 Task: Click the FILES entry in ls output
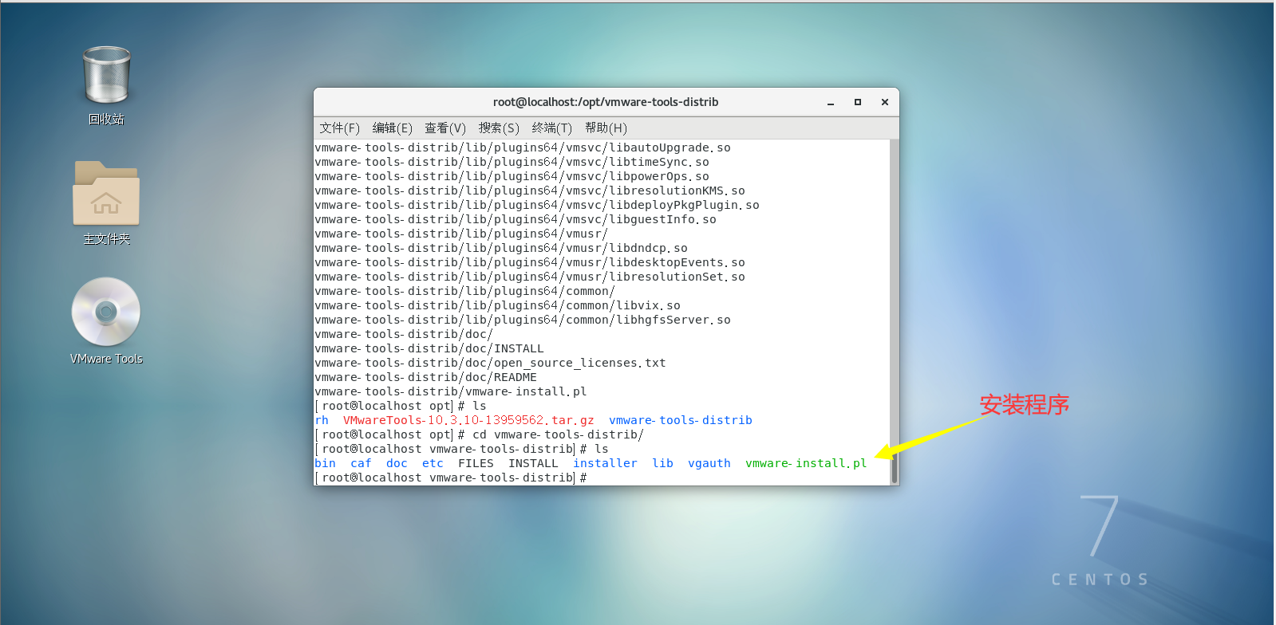point(476,463)
